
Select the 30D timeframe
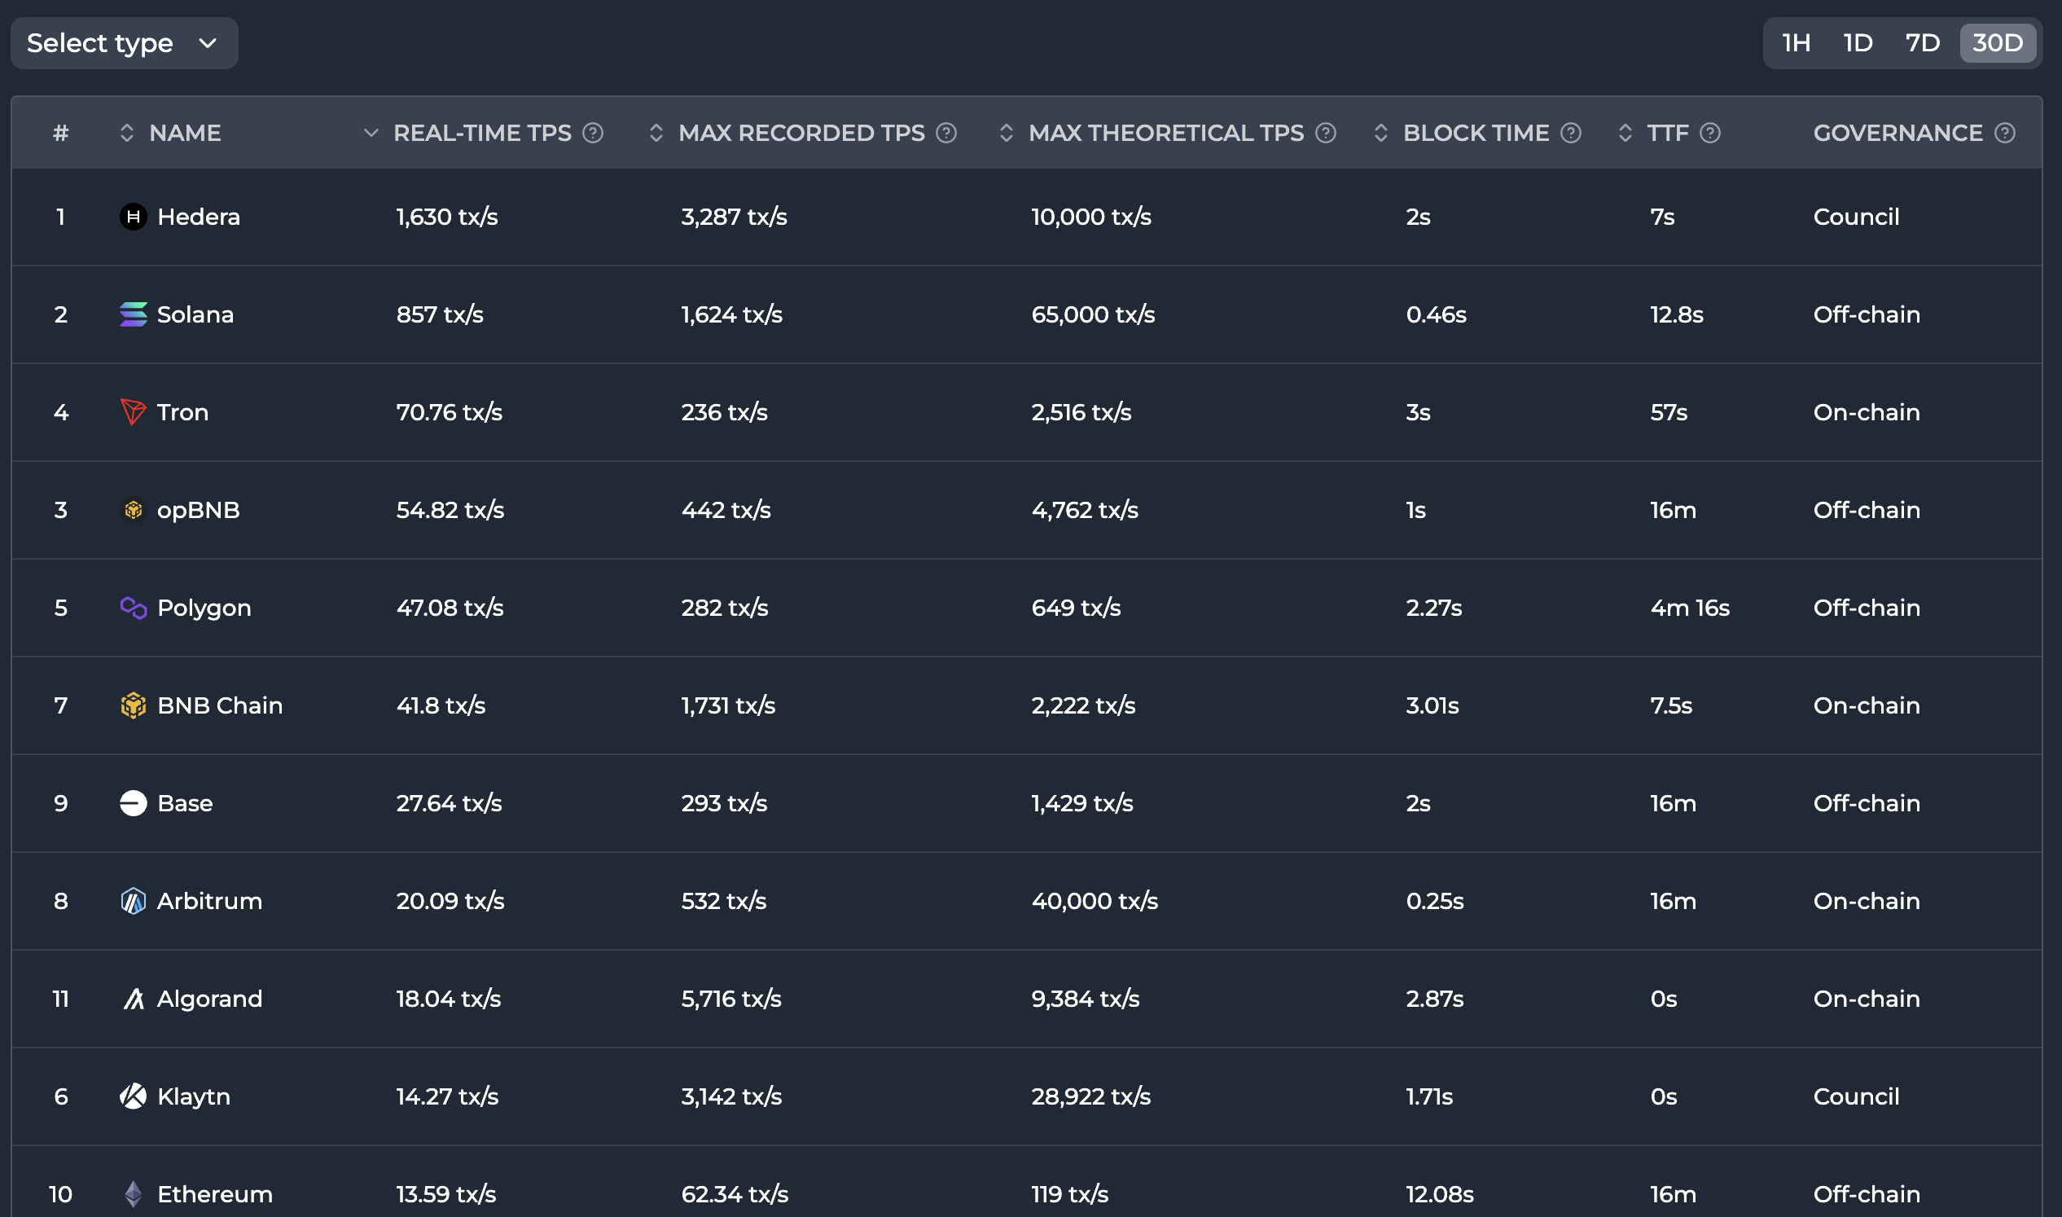pos(1997,42)
